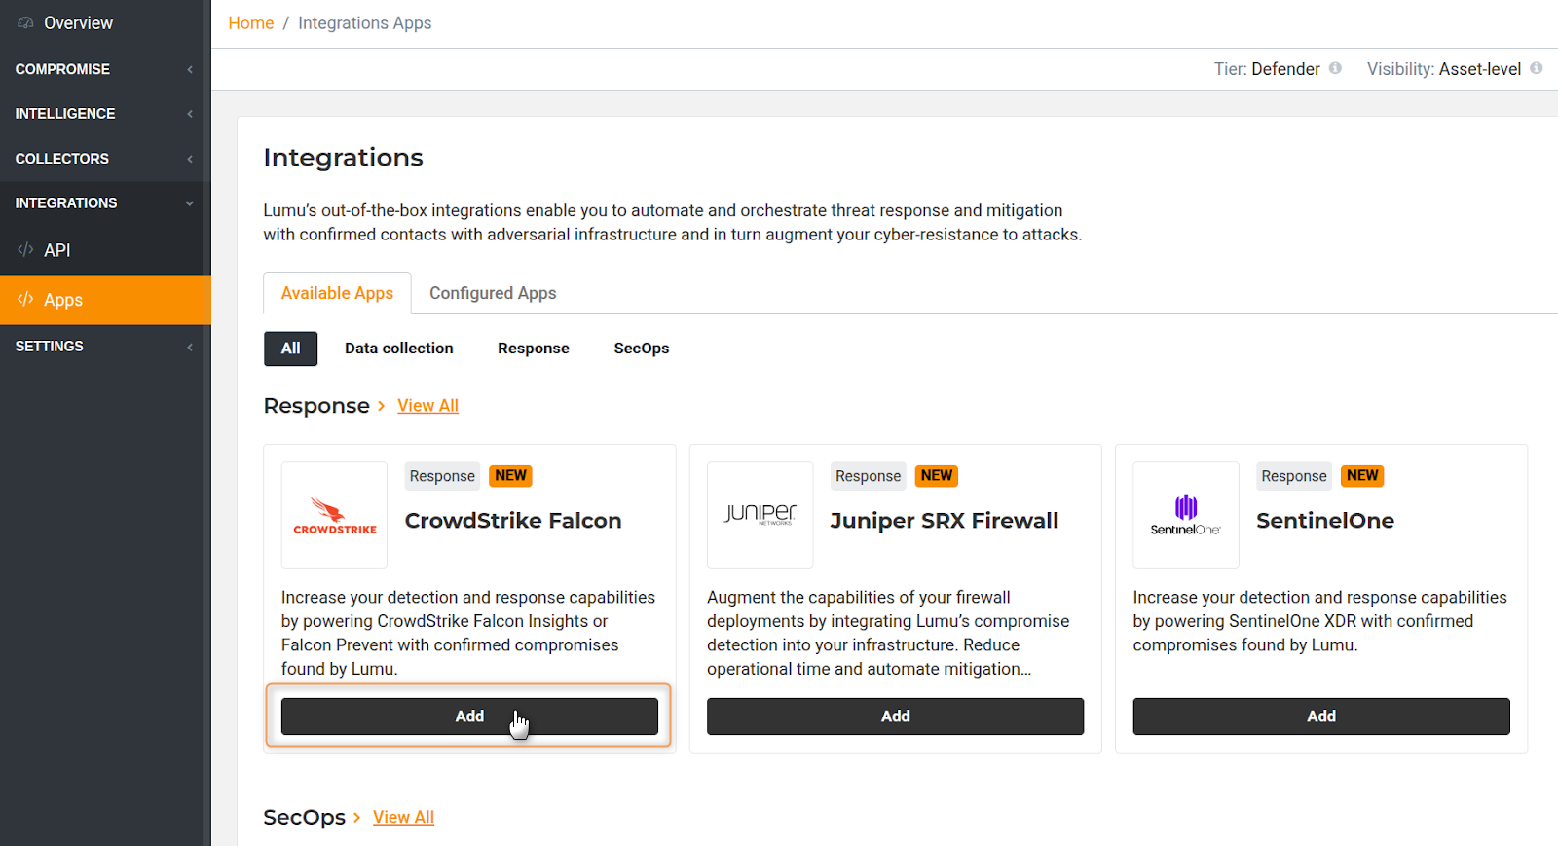The height and width of the screenshot is (846, 1558).
Task: Click the CrowdStrike Falcon logo
Action: (334, 515)
